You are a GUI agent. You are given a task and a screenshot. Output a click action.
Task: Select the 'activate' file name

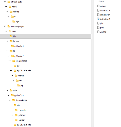pos(103,6)
